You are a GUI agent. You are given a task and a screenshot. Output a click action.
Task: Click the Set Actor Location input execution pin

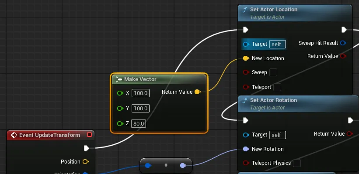click(x=246, y=30)
